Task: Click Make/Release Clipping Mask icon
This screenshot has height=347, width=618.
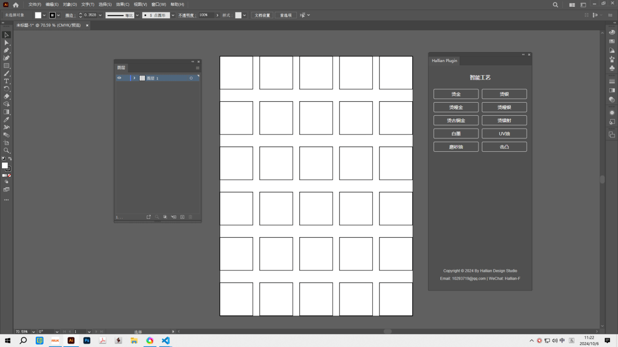Action: coord(165,217)
